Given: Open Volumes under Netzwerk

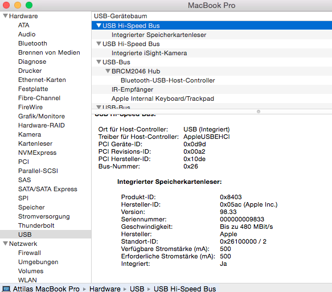Looking at the screenshot, I should pyautogui.click(x=31, y=271).
